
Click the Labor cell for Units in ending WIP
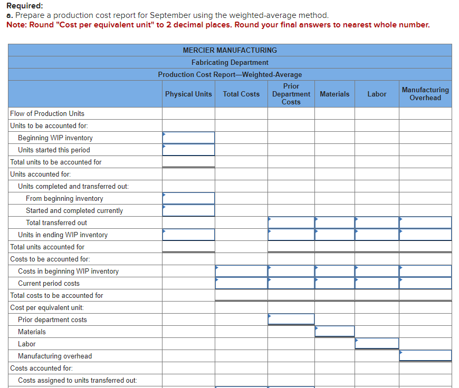pos(377,235)
